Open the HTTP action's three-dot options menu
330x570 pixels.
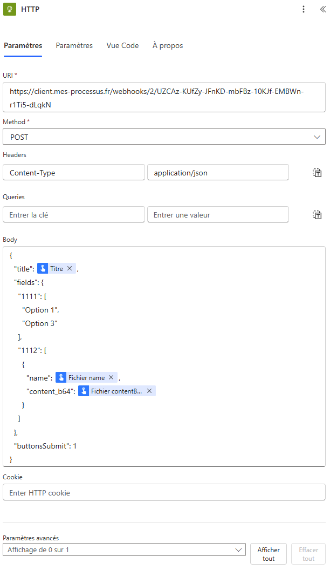point(304,9)
